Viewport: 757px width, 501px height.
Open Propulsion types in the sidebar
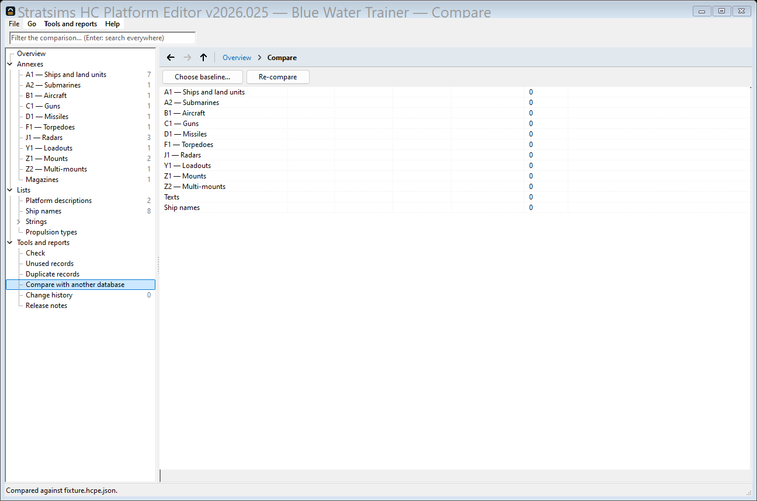coord(51,232)
